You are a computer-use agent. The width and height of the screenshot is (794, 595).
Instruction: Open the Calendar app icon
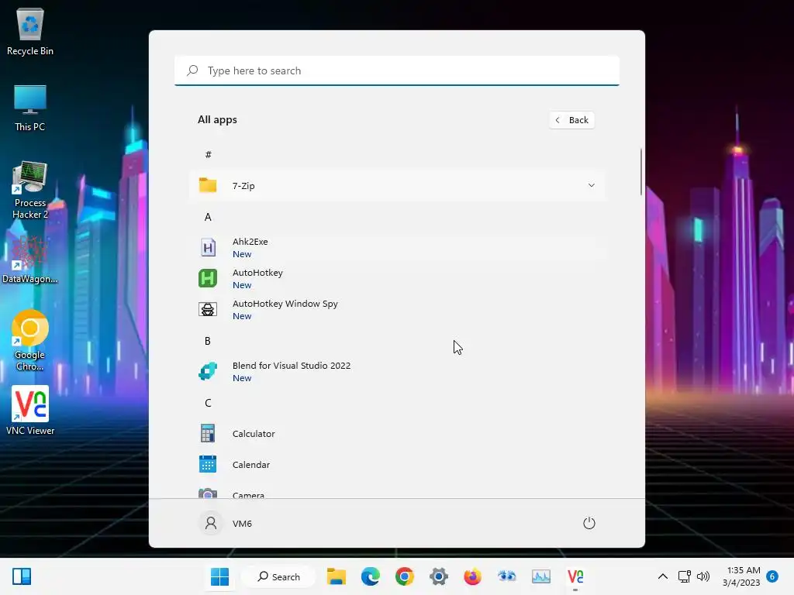(x=208, y=465)
